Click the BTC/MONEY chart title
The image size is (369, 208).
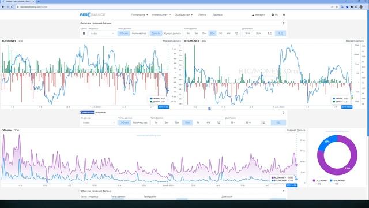point(192,41)
